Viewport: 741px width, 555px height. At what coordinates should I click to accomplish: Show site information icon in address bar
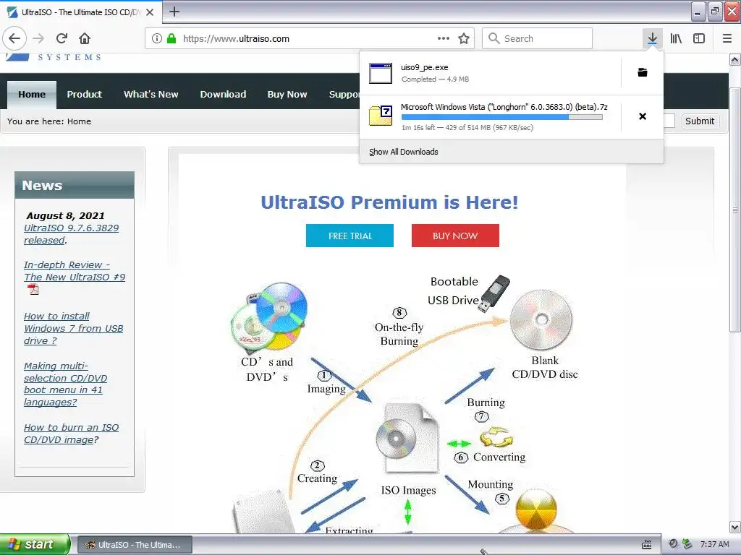pos(157,38)
